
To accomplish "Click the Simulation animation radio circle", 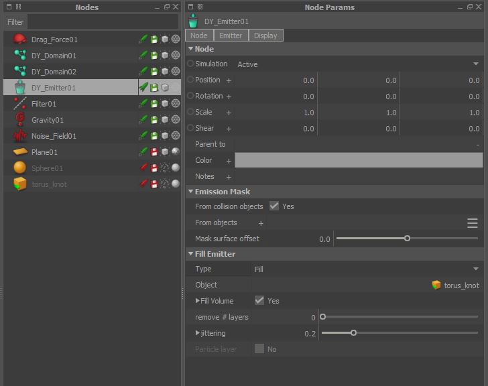I will click(190, 64).
